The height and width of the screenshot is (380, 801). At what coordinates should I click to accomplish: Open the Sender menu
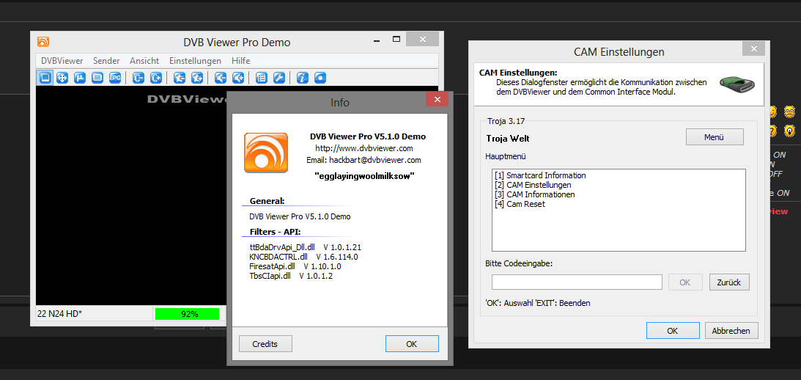106,60
